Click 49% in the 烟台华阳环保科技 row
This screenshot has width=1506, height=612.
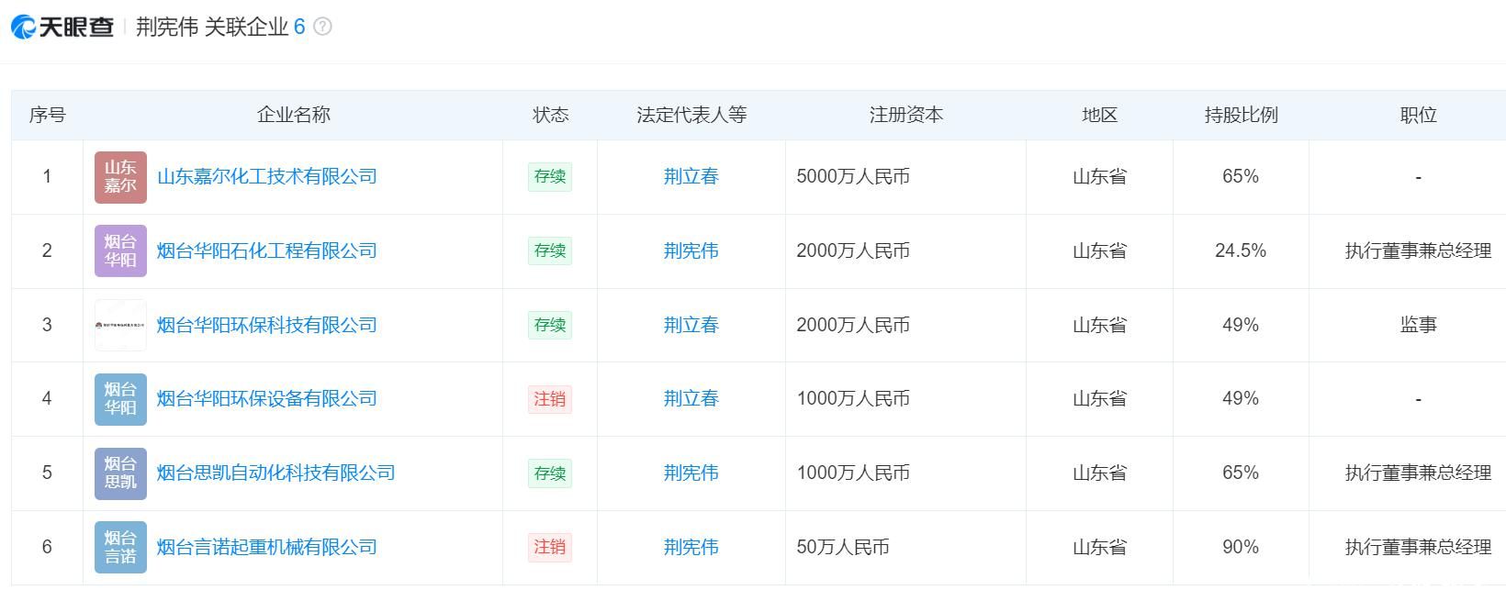coord(1241,325)
